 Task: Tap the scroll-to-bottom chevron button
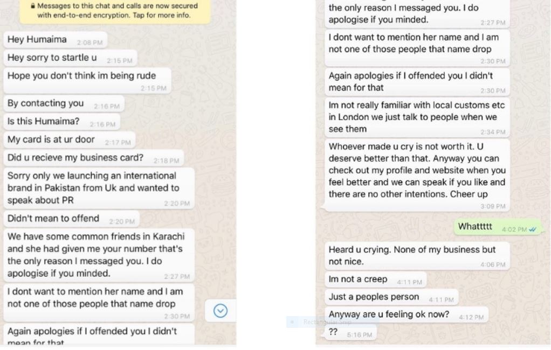tap(221, 311)
